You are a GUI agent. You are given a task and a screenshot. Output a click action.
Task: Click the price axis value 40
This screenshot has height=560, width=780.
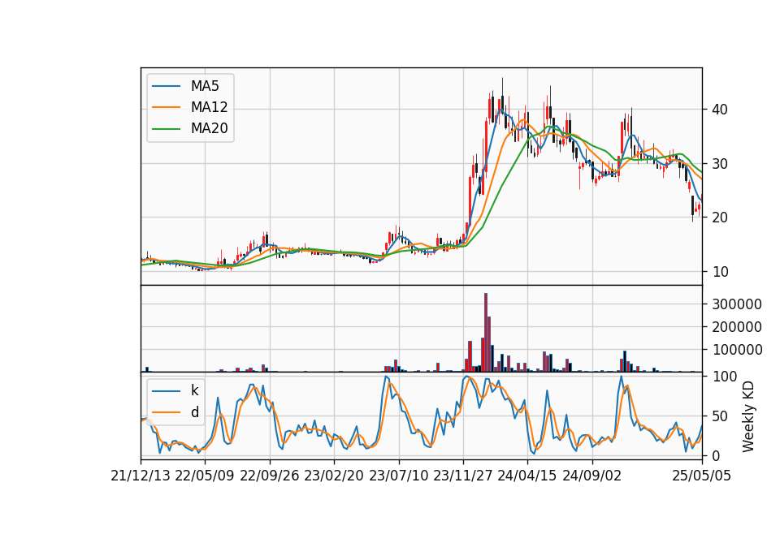click(720, 110)
